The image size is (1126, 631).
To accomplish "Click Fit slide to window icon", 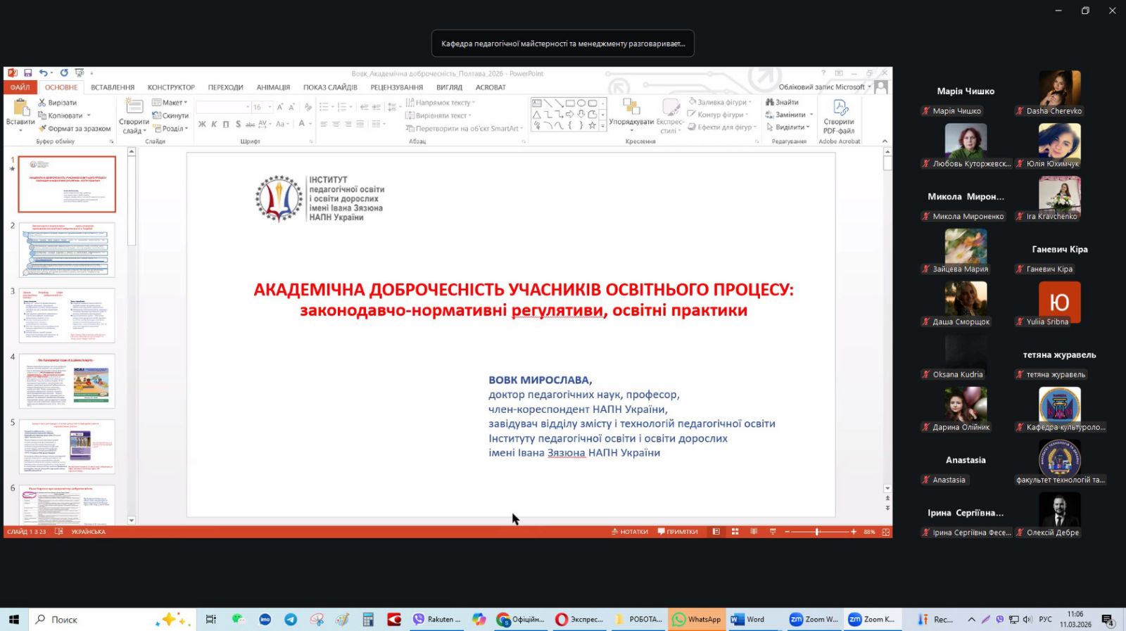I will click(x=886, y=532).
